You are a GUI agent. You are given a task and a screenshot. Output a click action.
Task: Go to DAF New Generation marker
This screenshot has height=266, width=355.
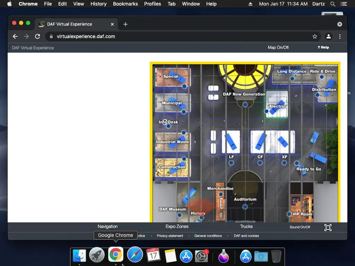[x=245, y=105]
